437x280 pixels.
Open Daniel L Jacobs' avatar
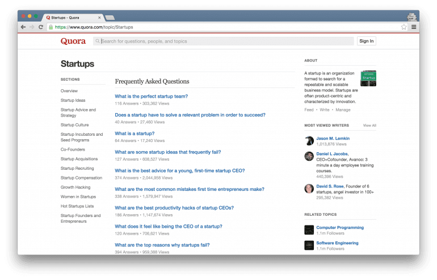[309, 156]
